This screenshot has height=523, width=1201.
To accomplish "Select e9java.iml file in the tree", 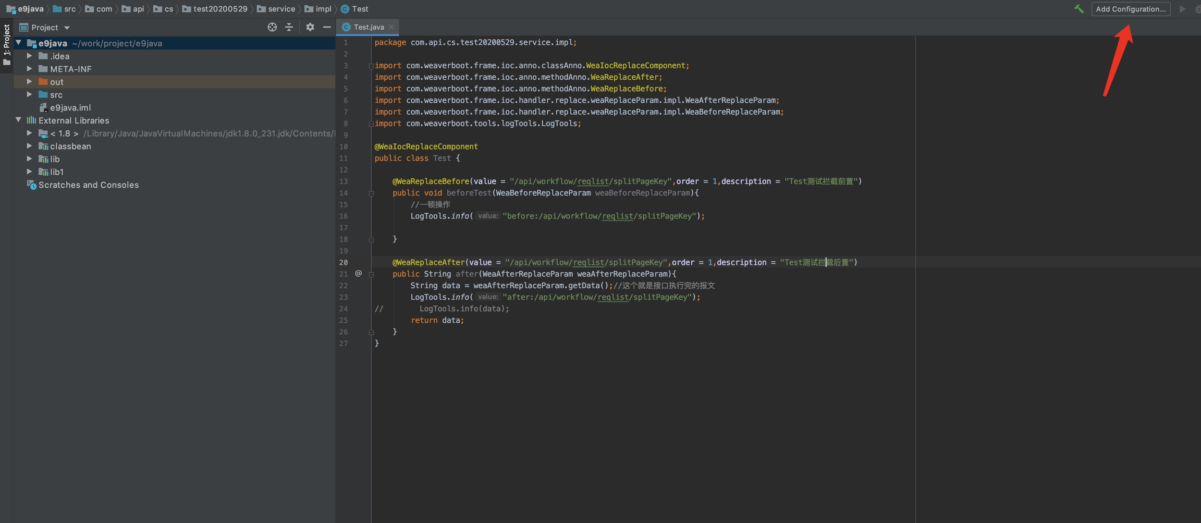I will click(70, 107).
